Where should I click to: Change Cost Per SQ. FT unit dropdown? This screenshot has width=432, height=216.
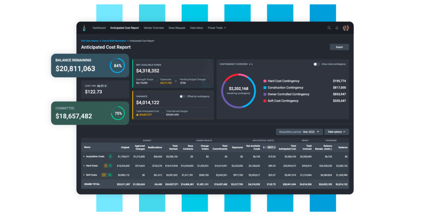[x=102, y=86]
